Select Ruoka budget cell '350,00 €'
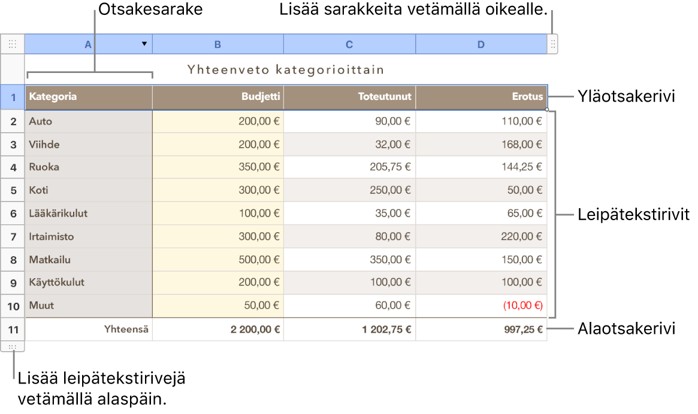 (x=218, y=167)
